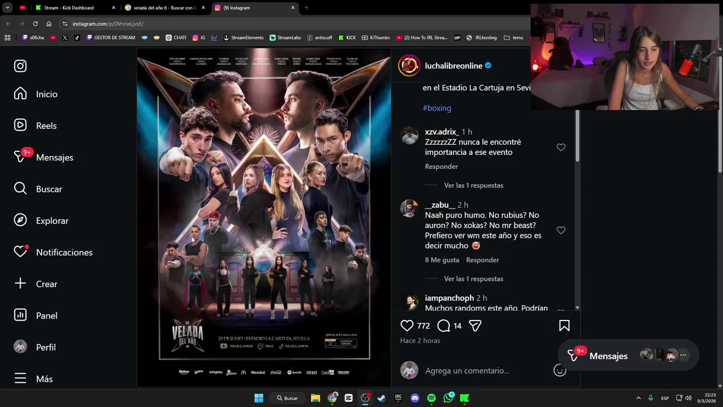This screenshot has width=723, height=407.
Task: Open antiscuff bookmark
Action: click(x=320, y=38)
